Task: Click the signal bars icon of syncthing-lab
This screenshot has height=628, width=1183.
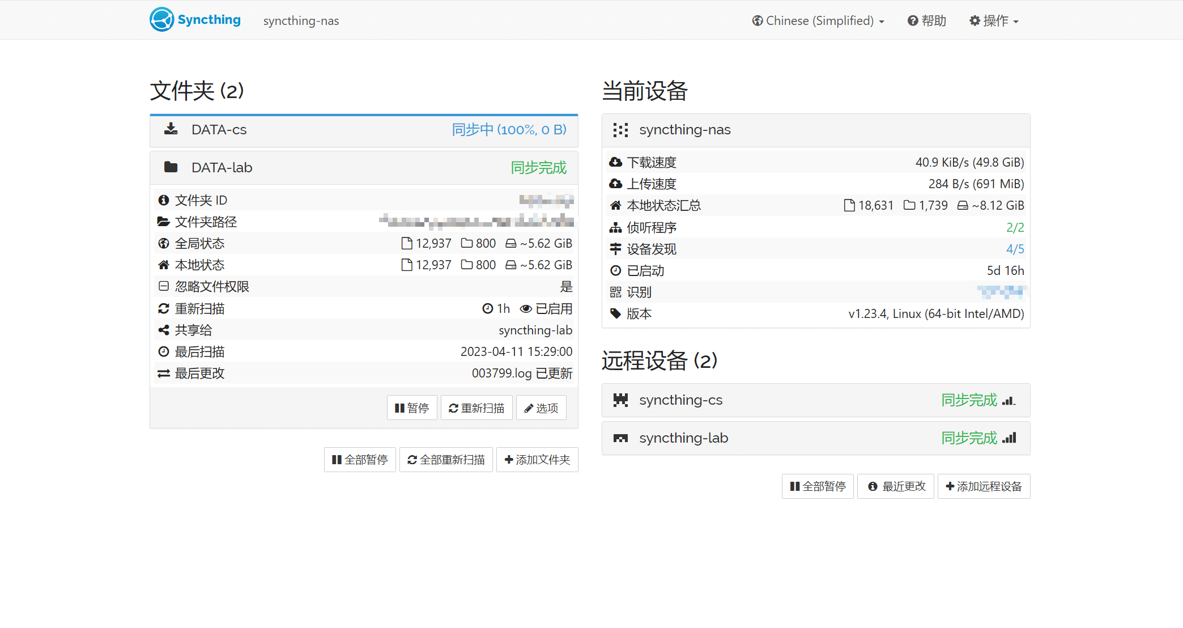Action: (1009, 438)
